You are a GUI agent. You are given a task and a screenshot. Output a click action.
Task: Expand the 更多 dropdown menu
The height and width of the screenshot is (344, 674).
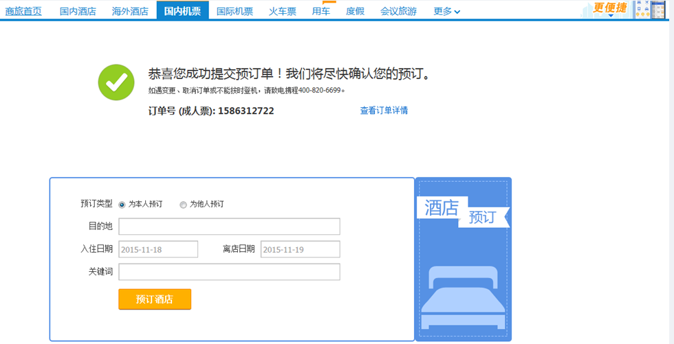tap(447, 12)
